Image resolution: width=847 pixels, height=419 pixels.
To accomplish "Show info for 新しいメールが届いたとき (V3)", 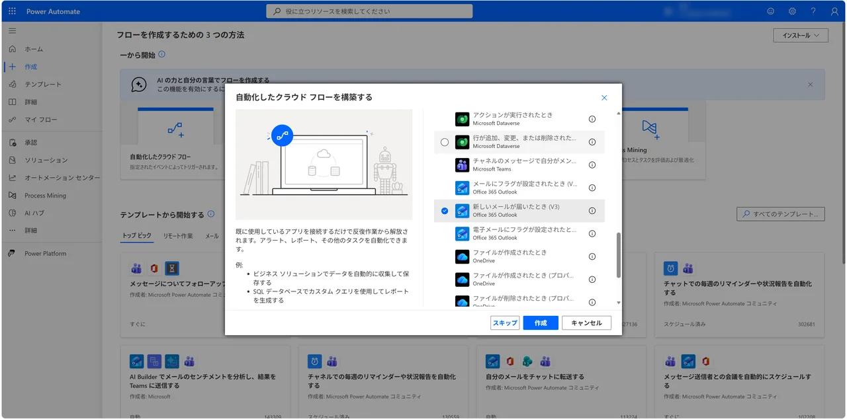I will point(592,211).
